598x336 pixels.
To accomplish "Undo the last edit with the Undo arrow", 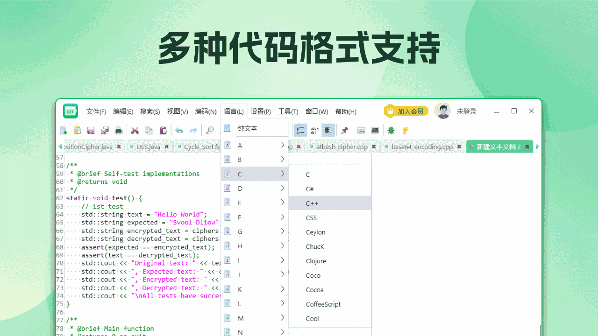I will click(x=179, y=130).
